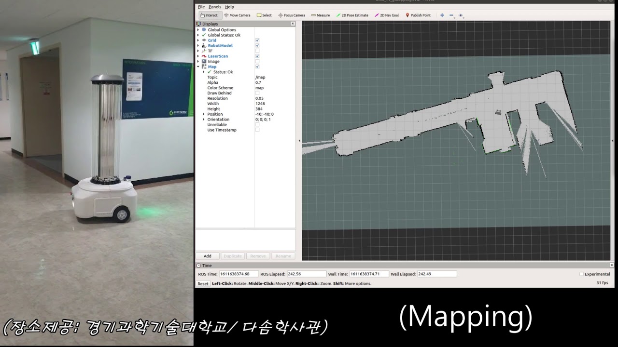
Task: Activate the Move Camera tool
Action: [237, 15]
